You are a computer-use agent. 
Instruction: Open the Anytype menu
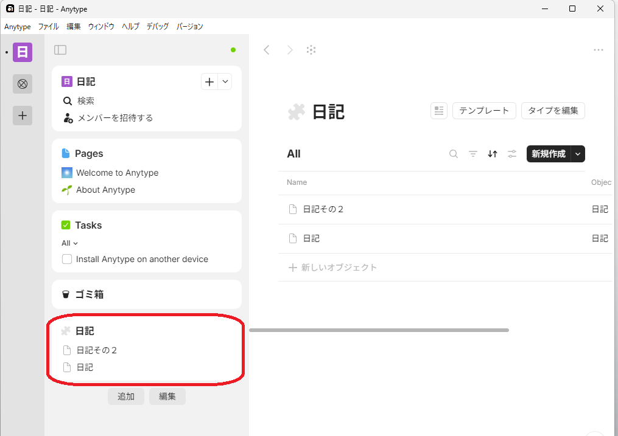pyautogui.click(x=18, y=27)
